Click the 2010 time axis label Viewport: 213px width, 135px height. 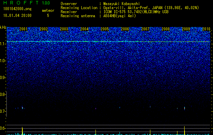point(206,29)
